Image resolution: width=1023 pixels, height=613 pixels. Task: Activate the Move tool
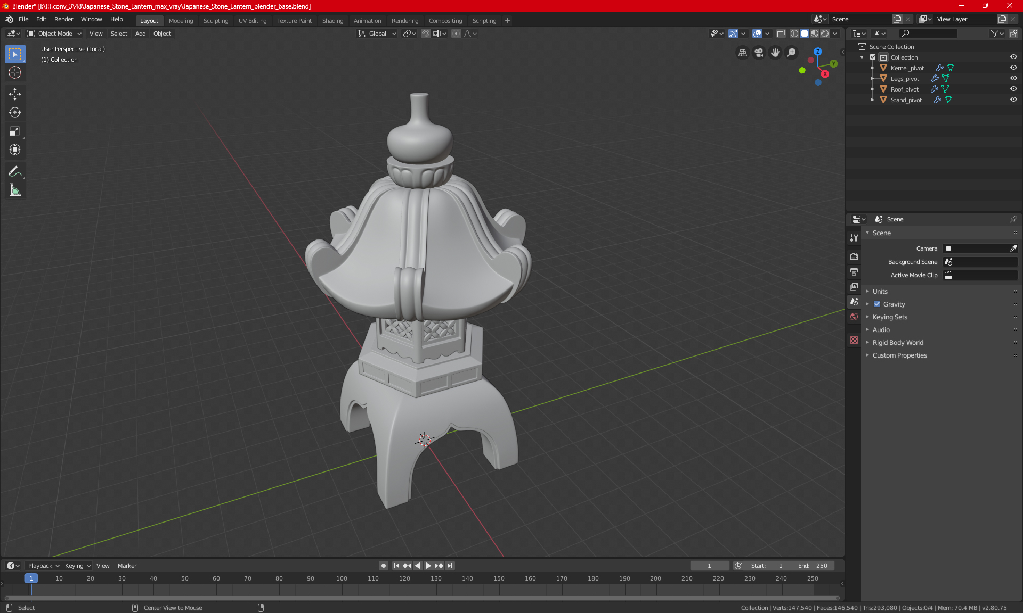tap(15, 94)
